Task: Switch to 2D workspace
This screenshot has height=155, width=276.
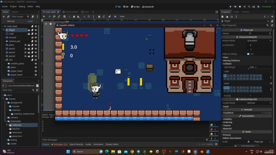Action: 118,7
